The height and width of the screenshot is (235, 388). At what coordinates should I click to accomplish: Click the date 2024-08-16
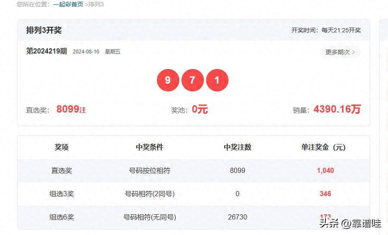point(86,52)
